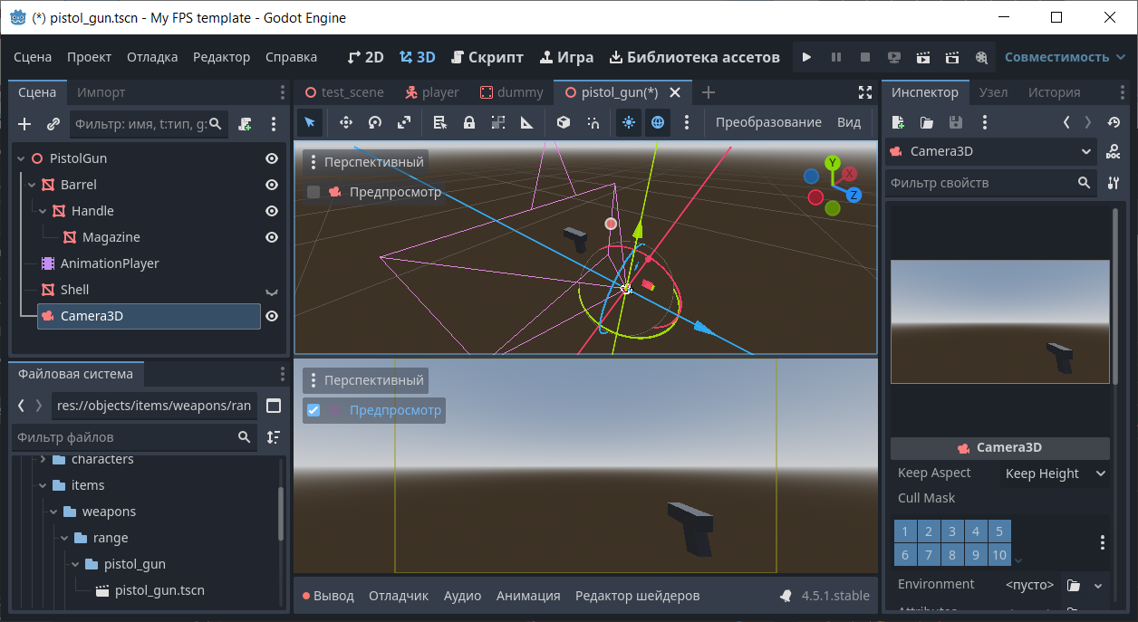
Task: Open the Keep Aspect dropdown
Action: click(x=1055, y=474)
